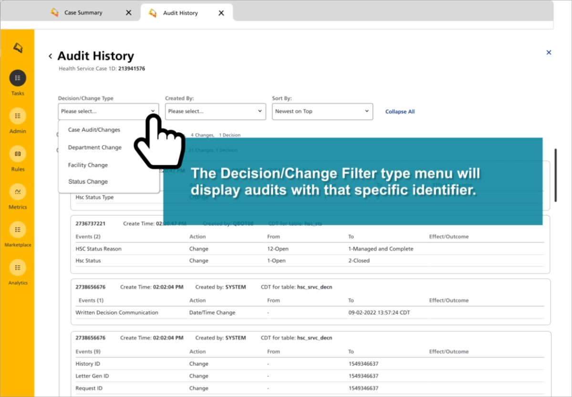Open the Marketplace sidebar icon
This screenshot has height=397, width=572.
click(18, 230)
